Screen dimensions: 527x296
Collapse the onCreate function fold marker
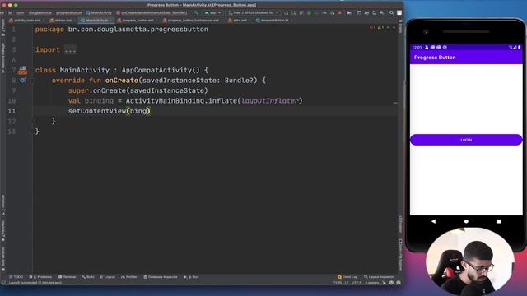pyautogui.click(x=33, y=81)
